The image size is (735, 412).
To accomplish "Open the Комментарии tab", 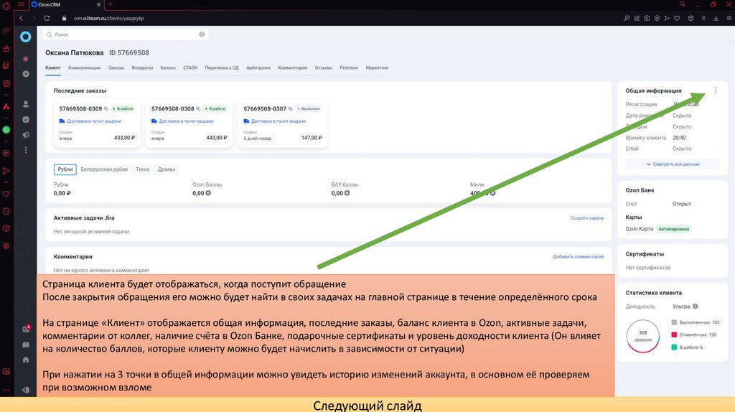I will (293, 68).
